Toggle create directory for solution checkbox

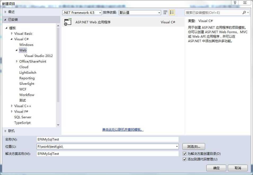185,154
